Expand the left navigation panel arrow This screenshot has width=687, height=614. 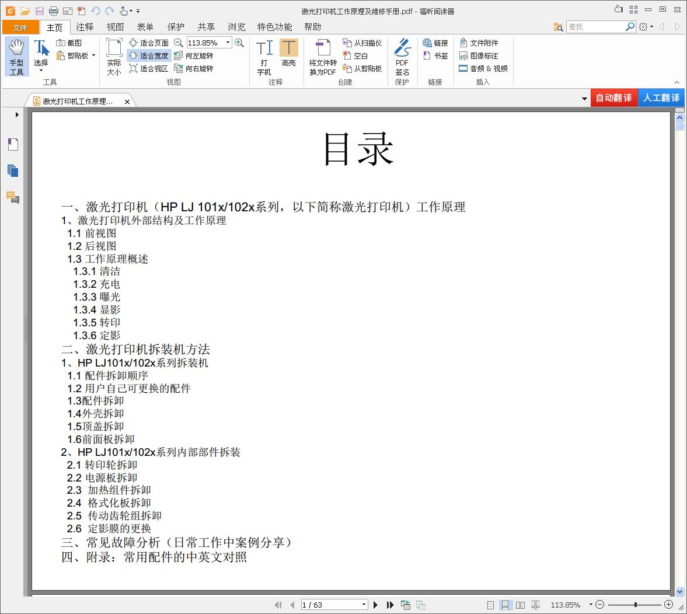click(17, 115)
